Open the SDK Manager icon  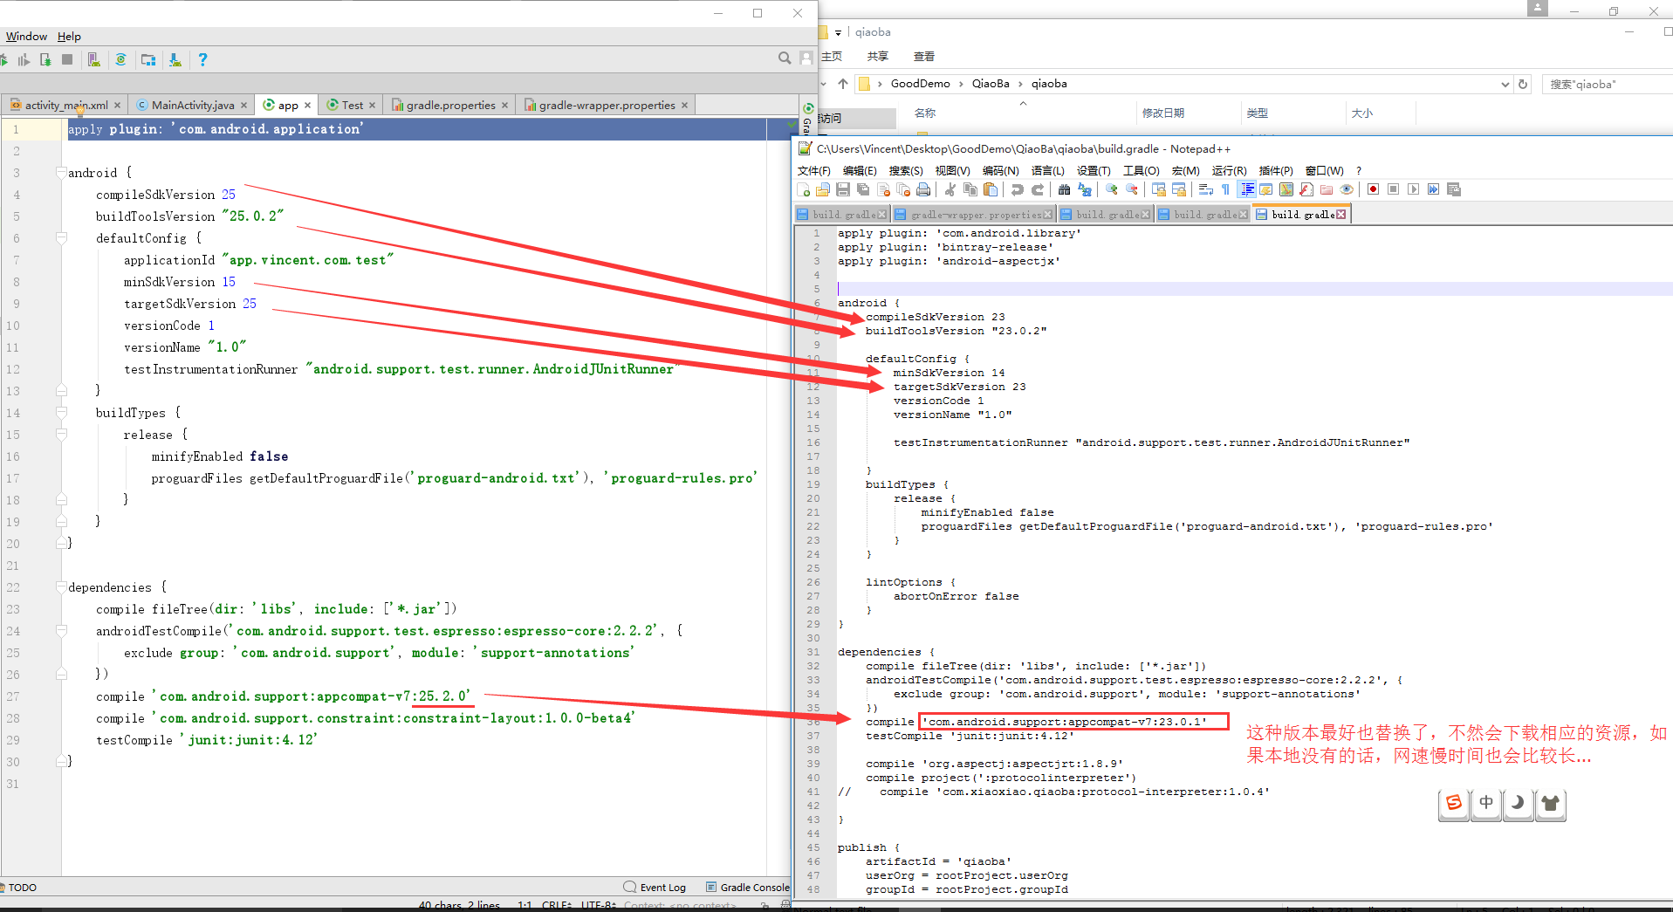pos(175,59)
